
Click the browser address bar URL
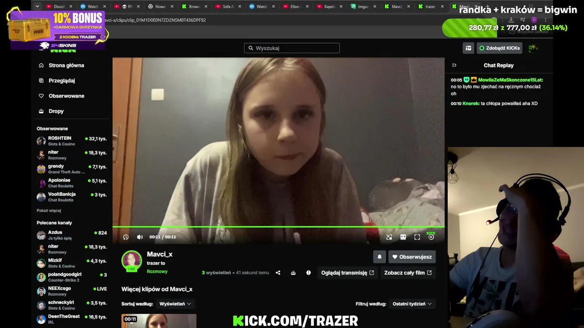point(155,20)
